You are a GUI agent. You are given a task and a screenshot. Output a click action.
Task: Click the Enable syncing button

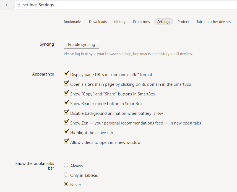pyautogui.click(x=82, y=44)
